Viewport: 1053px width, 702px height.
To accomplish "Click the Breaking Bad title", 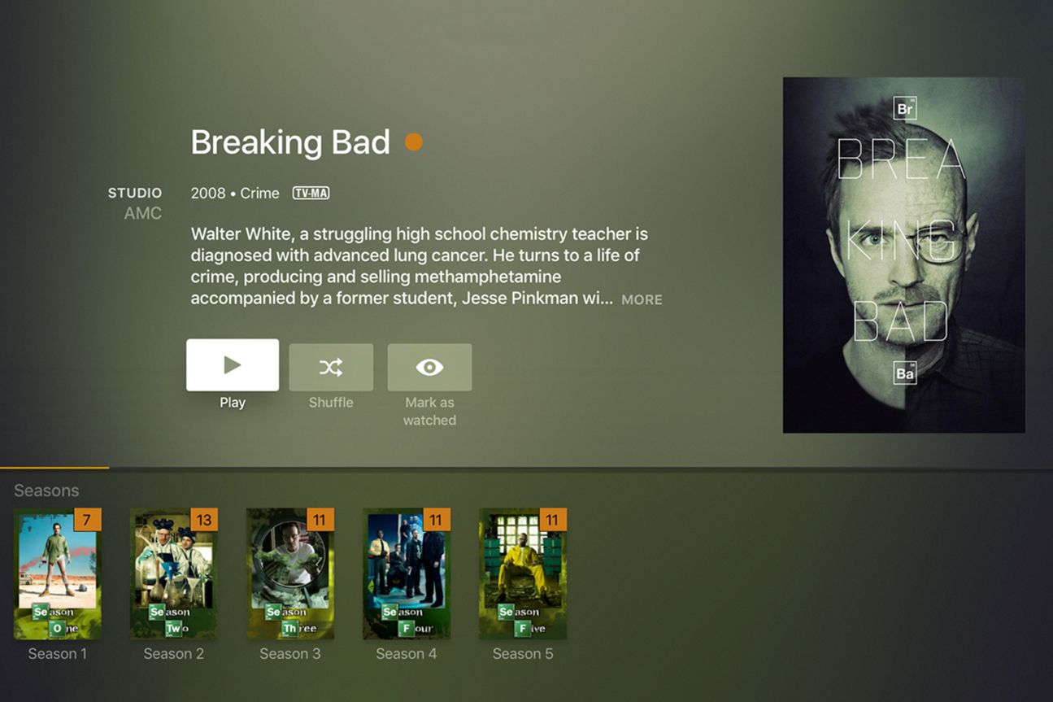I will pos(290,142).
